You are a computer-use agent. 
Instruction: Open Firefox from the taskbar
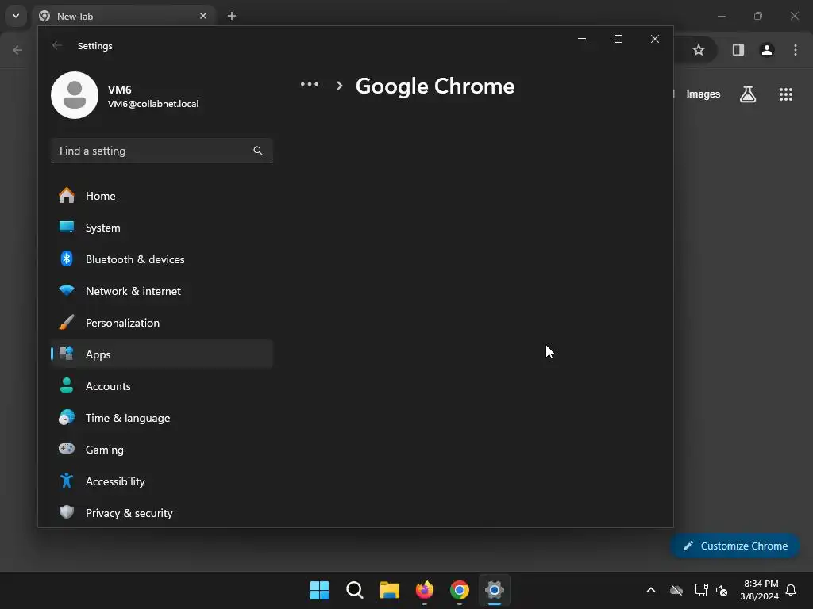click(425, 590)
